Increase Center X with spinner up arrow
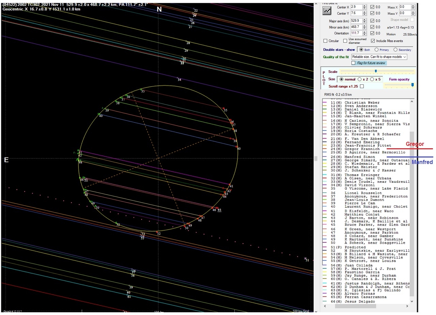 click(364, 5)
